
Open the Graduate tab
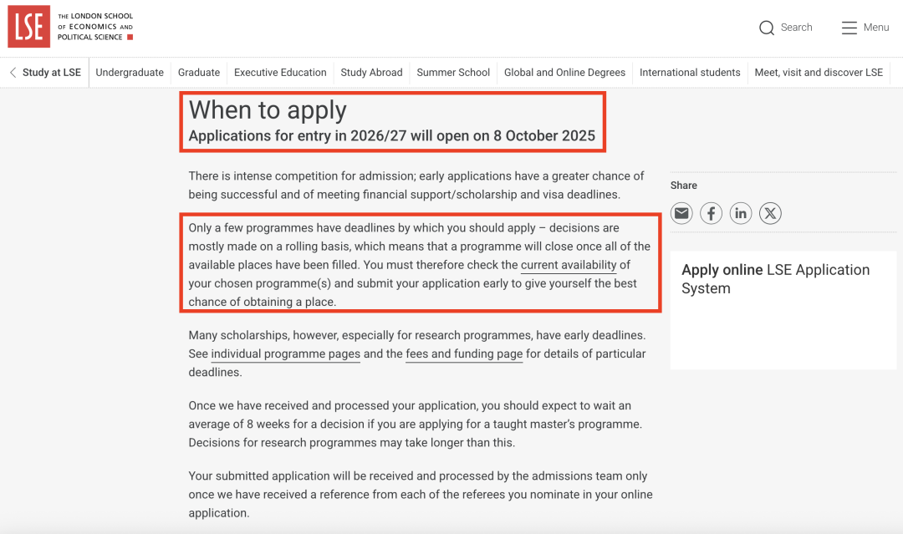199,73
